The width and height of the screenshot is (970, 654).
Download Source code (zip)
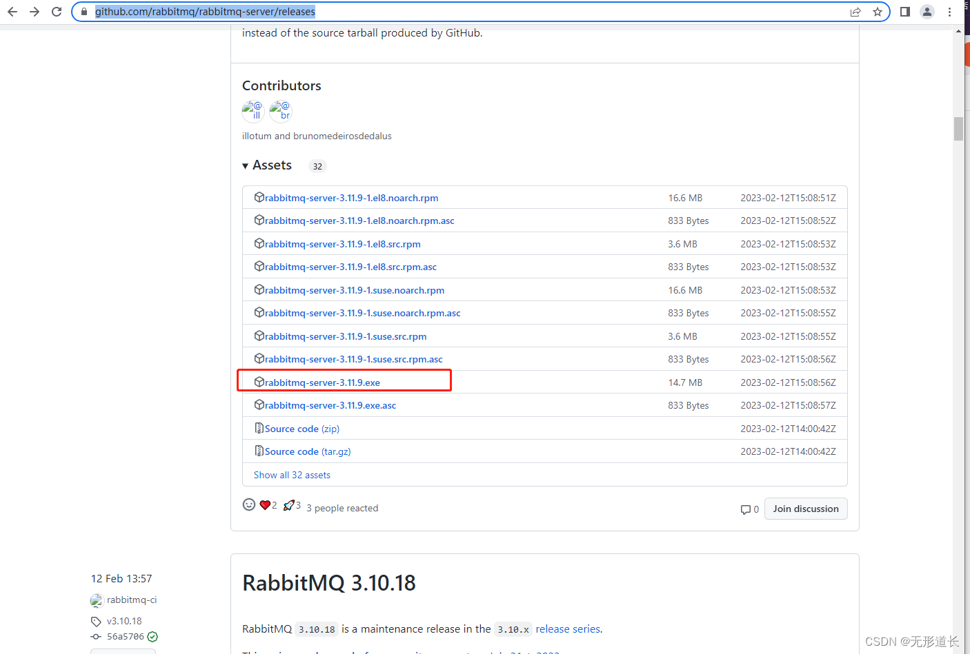pyautogui.click(x=302, y=429)
